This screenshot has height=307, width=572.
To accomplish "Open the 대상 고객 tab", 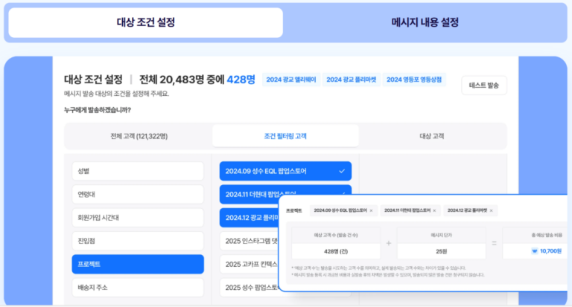I will (x=431, y=136).
